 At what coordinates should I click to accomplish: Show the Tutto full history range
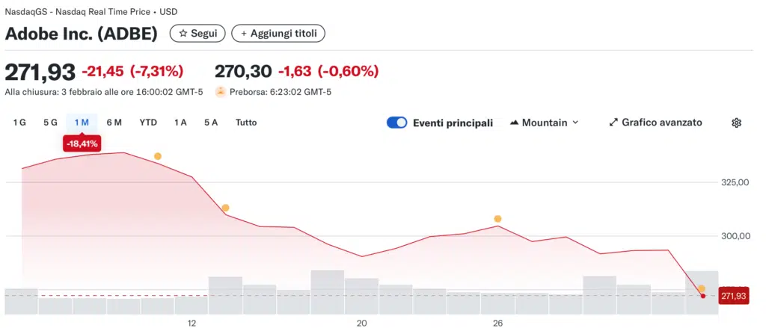point(246,123)
